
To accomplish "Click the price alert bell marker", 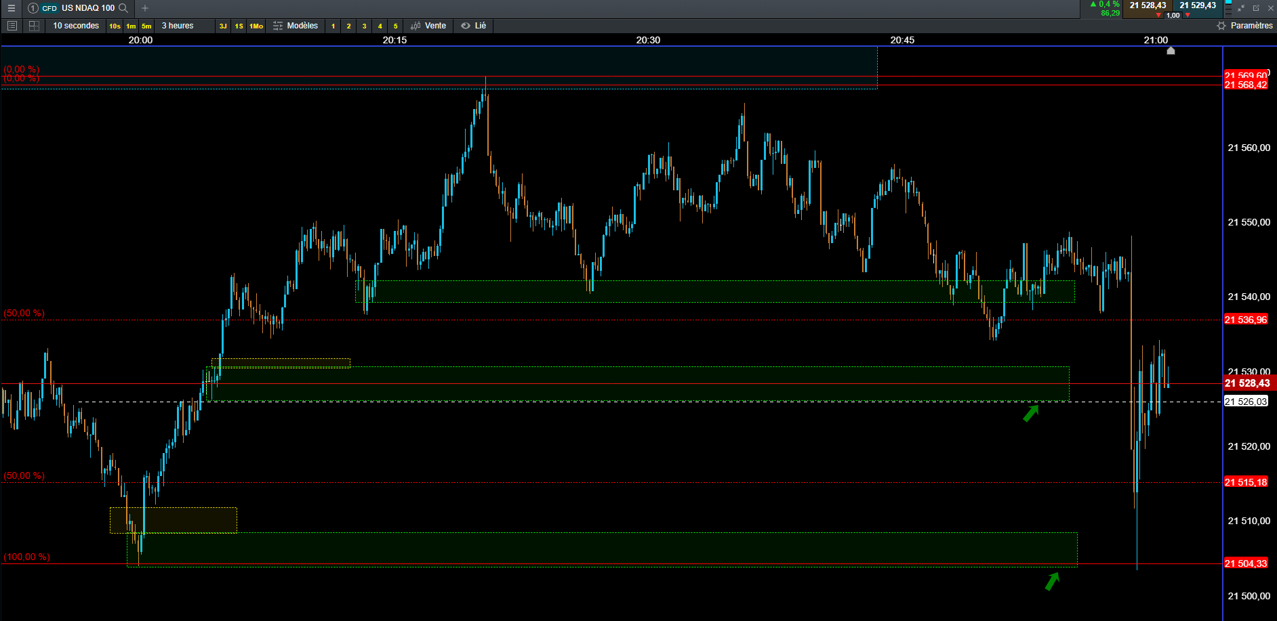I will [x=1171, y=50].
